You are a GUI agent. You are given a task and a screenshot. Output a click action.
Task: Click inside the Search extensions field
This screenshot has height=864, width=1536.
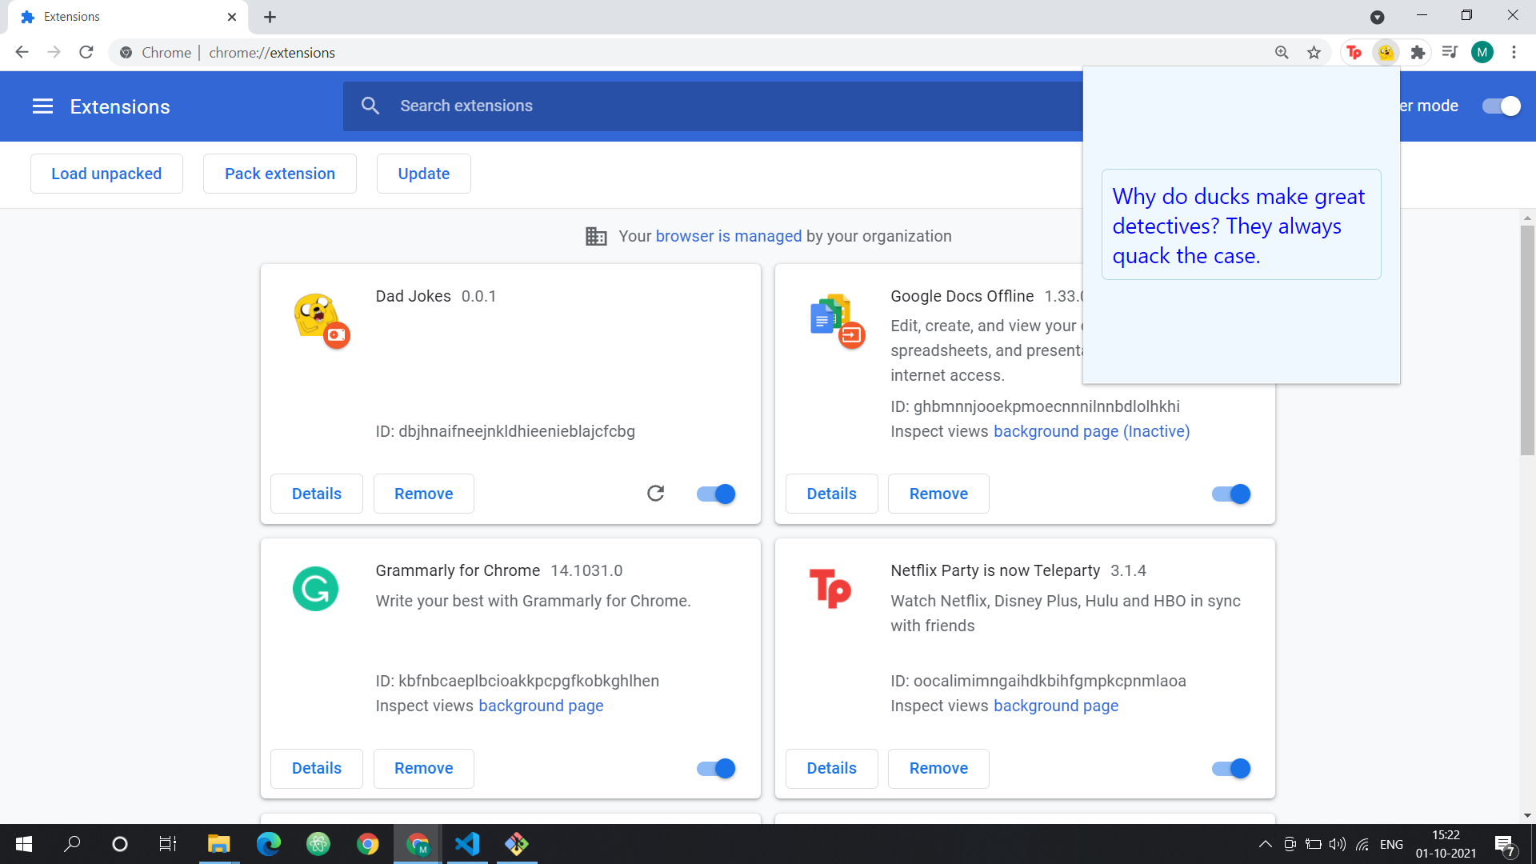(560, 106)
